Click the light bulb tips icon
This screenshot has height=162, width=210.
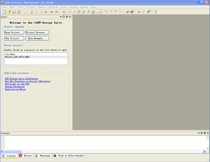click(155, 12)
